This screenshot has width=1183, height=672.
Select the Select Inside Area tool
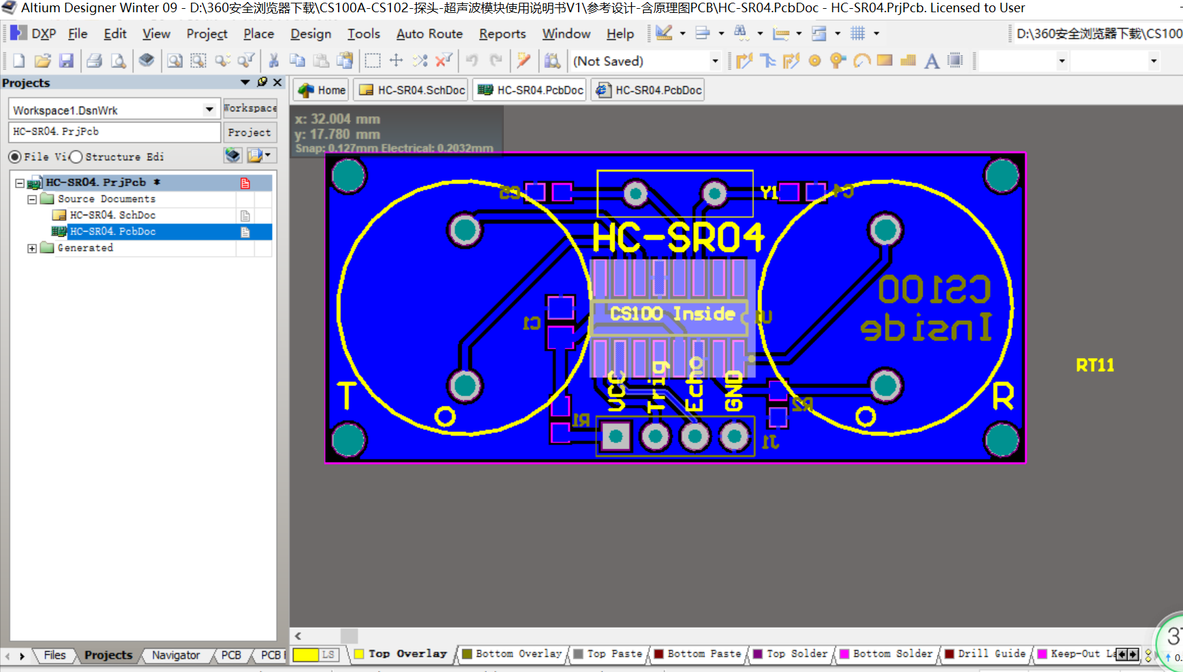373,61
